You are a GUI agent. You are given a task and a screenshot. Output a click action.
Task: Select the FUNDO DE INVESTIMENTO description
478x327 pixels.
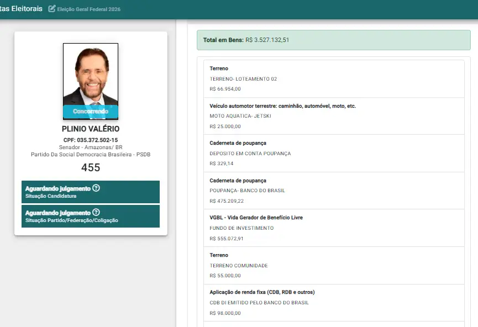[x=241, y=228]
